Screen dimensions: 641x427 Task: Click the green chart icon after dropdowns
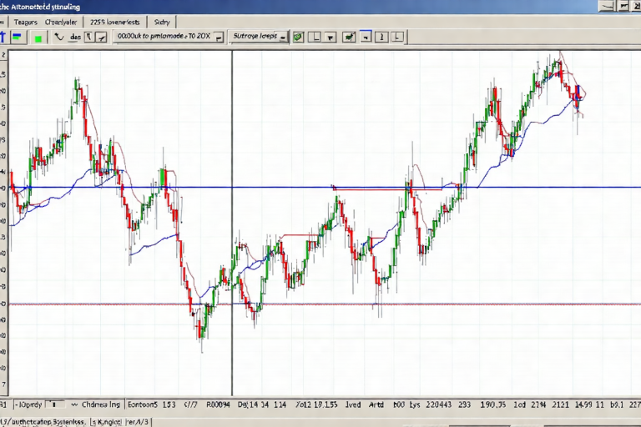pos(298,37)
